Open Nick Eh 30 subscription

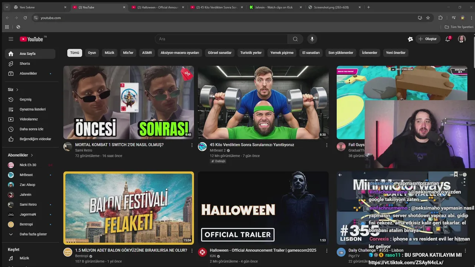[x=30, y=165]
